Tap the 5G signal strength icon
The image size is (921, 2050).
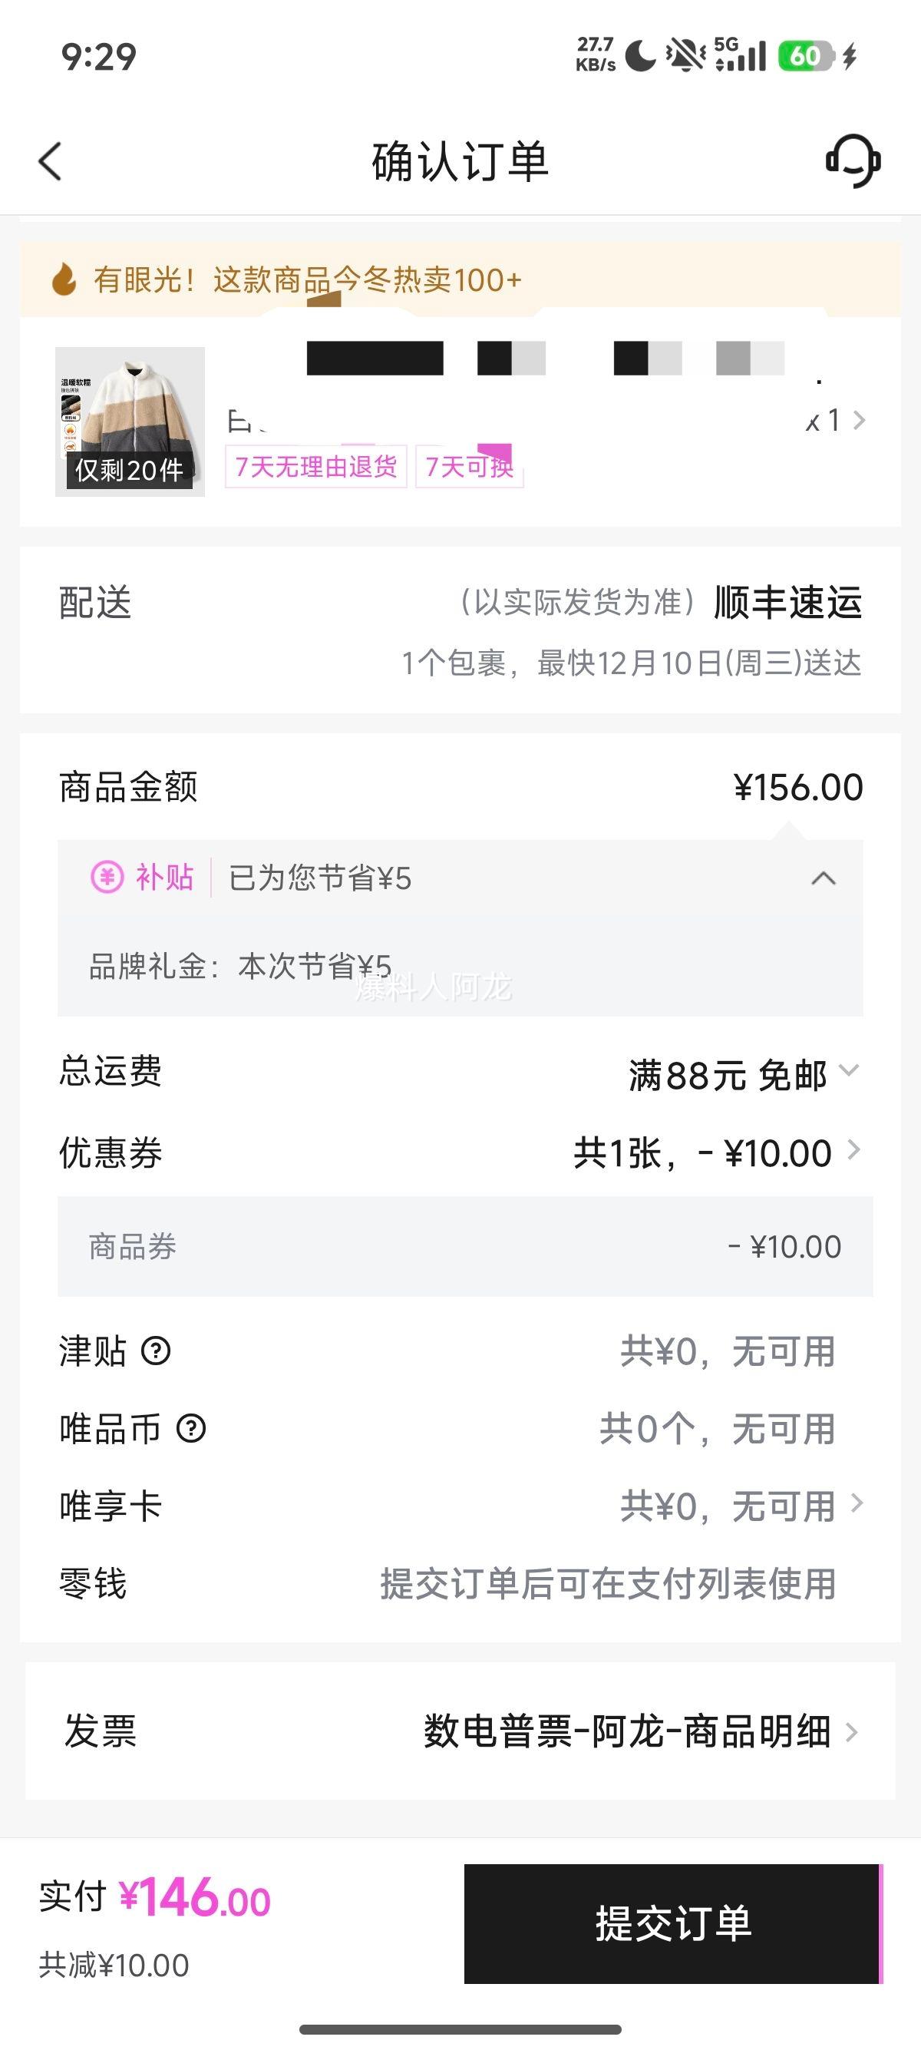point(740,55)
